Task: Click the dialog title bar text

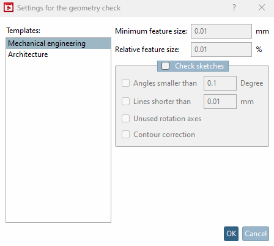Action: [x=68, y=8]
